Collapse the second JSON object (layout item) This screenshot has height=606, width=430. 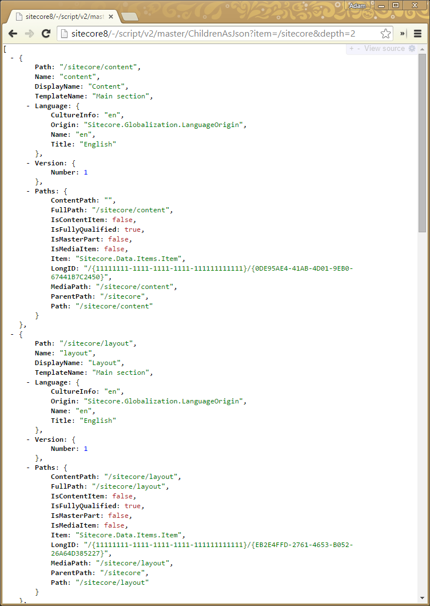tap(13, 334)
